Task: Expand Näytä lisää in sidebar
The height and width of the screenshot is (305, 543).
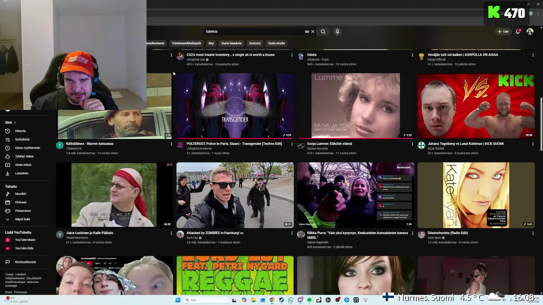Action: point(22,219)
